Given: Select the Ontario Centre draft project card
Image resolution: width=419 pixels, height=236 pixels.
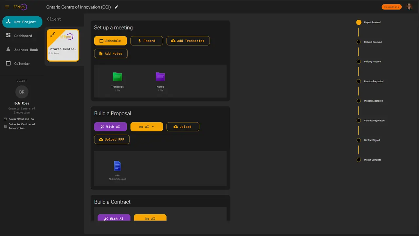Looking at the screenshot, I should click(x=63, y=46).
